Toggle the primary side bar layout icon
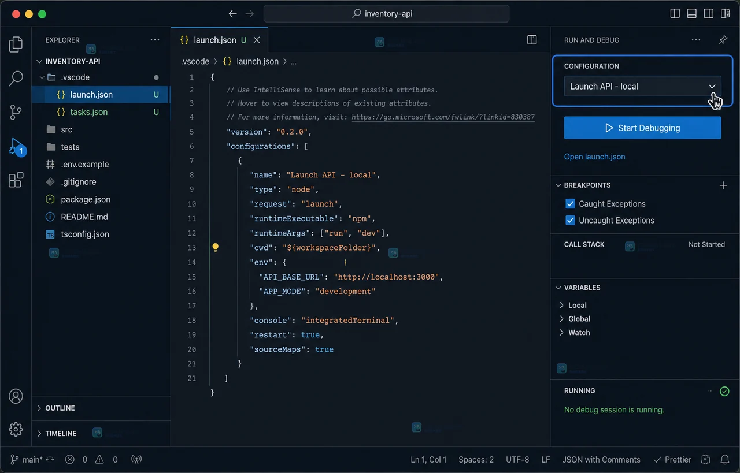740x473 pixels. point(675,14)
